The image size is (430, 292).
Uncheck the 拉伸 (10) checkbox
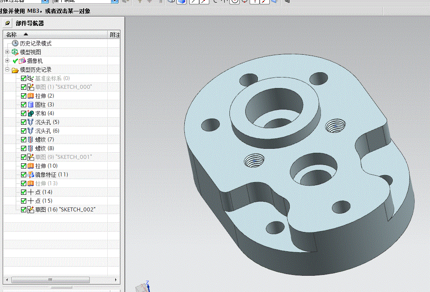[x=24, y=166]
